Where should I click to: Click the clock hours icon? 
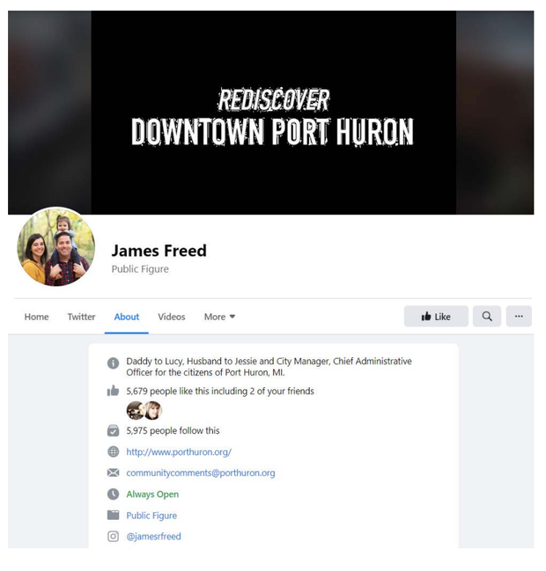(113, 494)
